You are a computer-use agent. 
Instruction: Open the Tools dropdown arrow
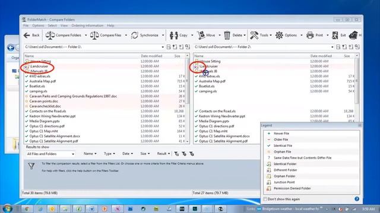(271, 35)
